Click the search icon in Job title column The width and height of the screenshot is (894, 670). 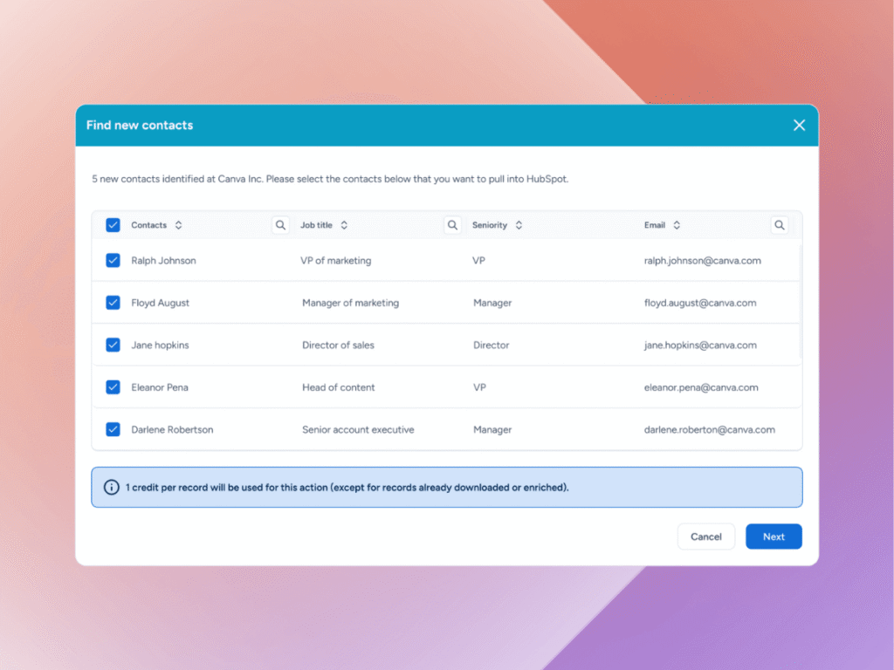click(452, 225)
